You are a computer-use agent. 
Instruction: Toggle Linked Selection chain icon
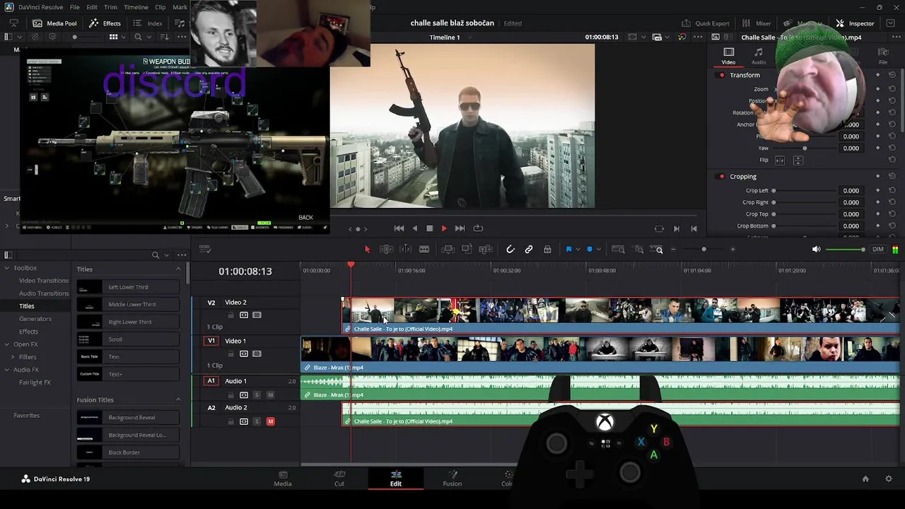click(529, 250)
